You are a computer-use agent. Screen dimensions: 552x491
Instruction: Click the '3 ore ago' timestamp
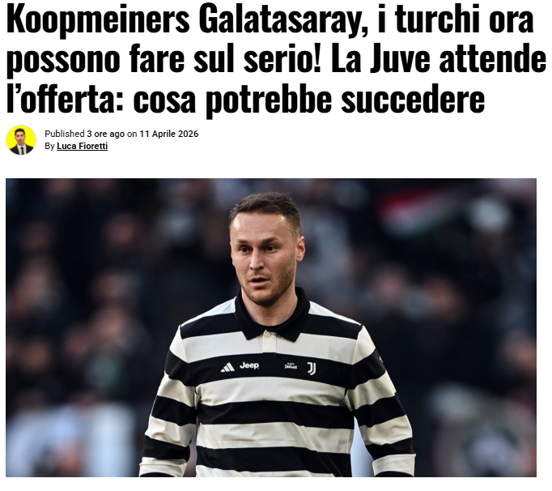pyautogui.click(x=105, y=134)
